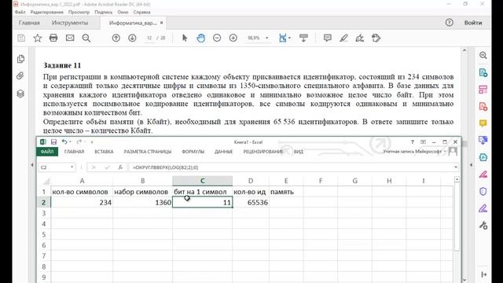Go to next page arrow

coord(132,38)
